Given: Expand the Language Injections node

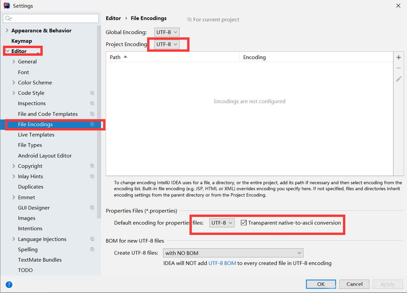Looking at the screenshot, I should pyautogui.click(x=14, y=239).
